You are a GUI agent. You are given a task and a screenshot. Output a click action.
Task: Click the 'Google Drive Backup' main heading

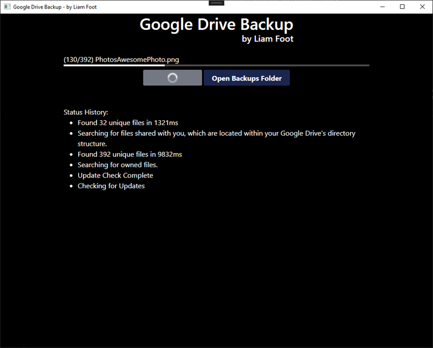pos(216,24)
